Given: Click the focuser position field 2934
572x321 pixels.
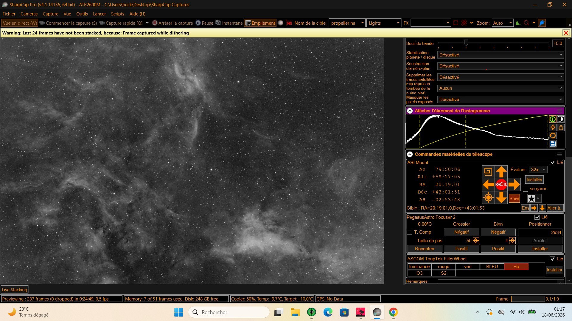Looking at the screenshot, I should [x=540, y=232].
